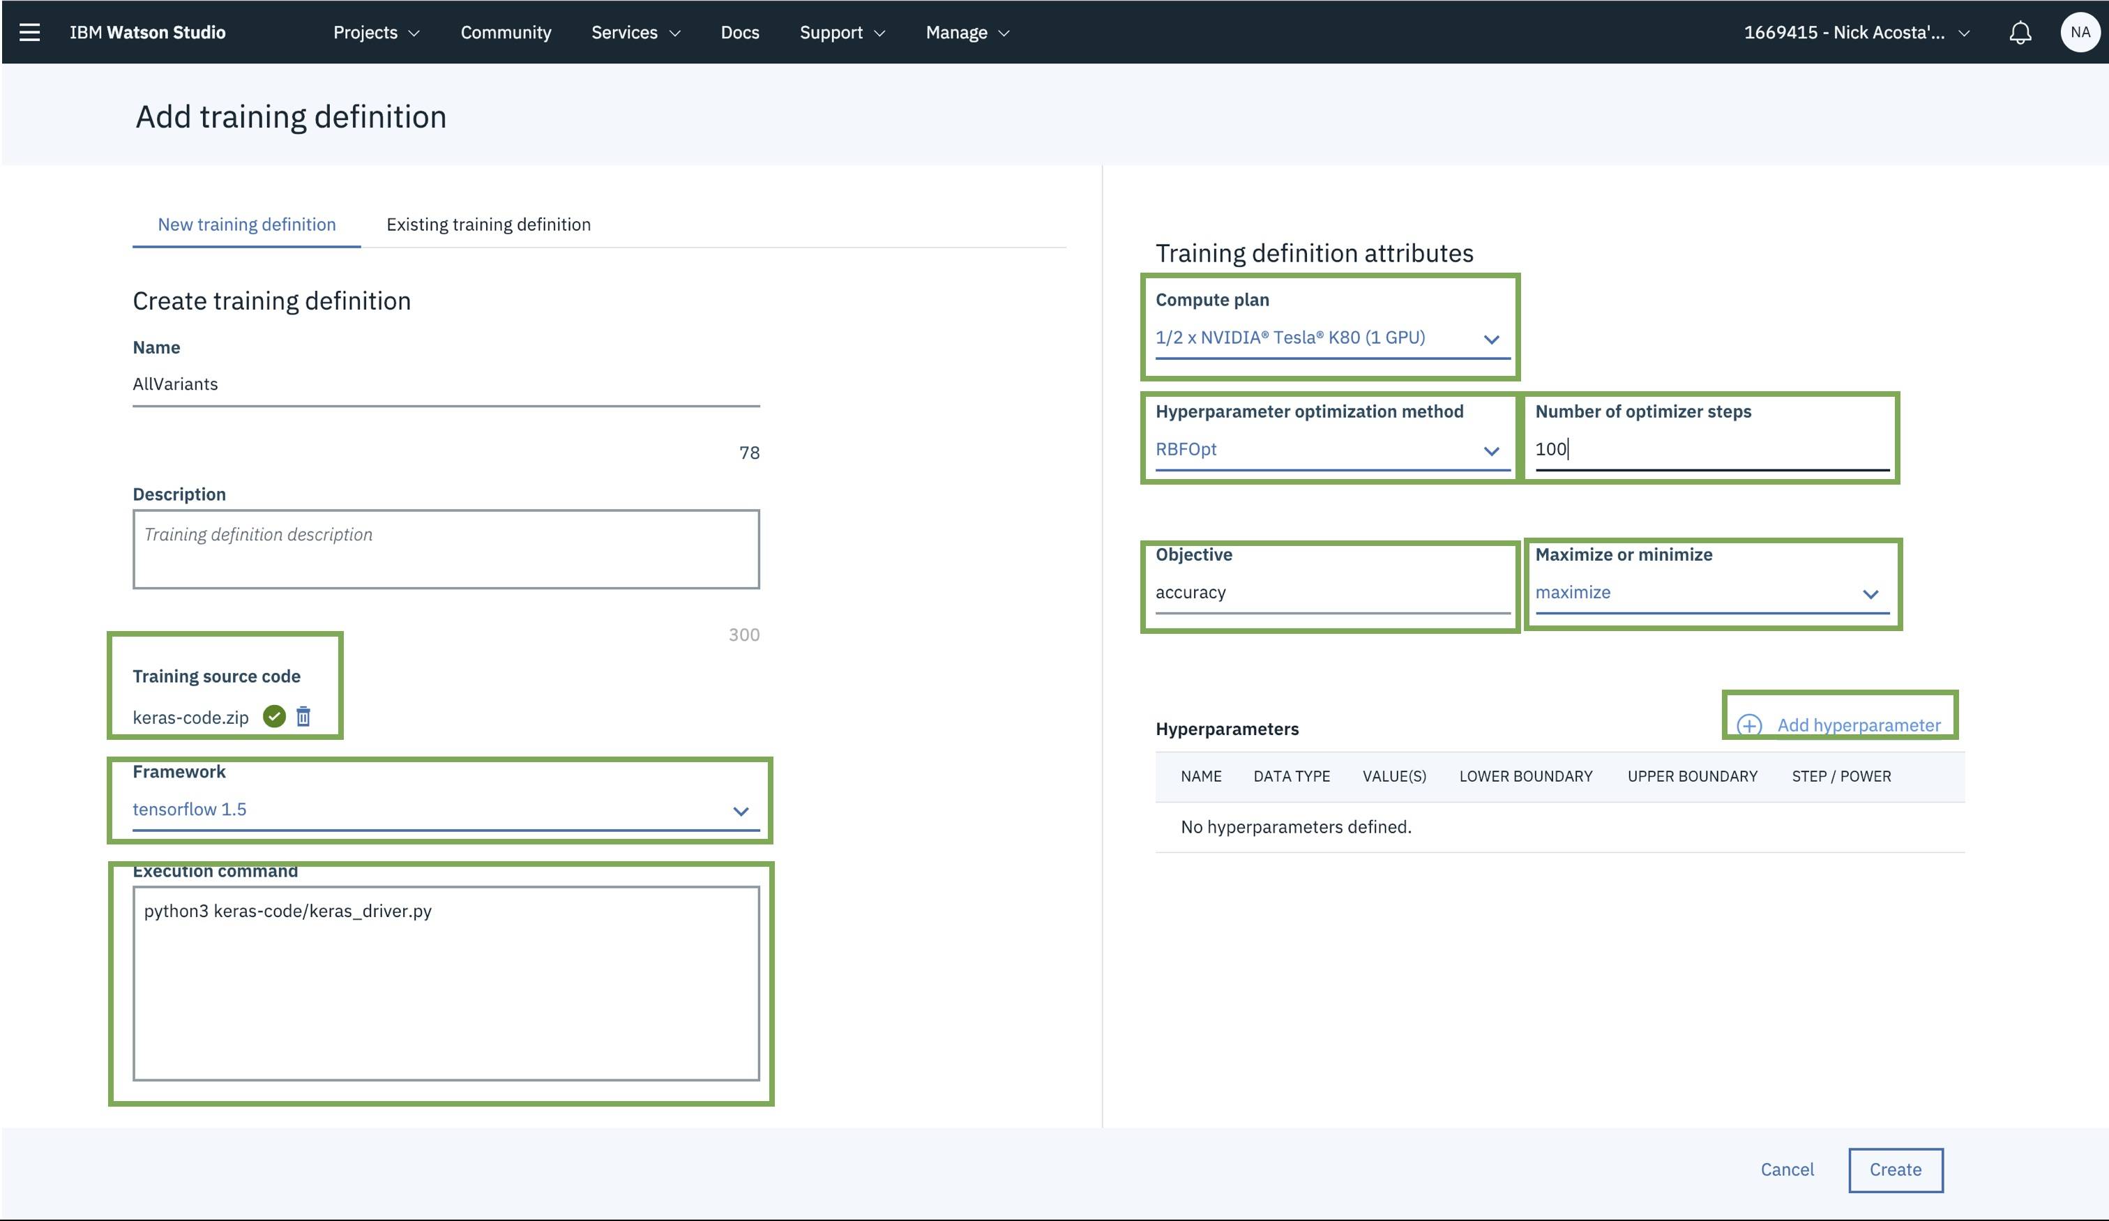Click the DATA TYPE column header
The height and width of the screenshot is (1221, 2109).
pyautogui.click(x=1292, y=776)
